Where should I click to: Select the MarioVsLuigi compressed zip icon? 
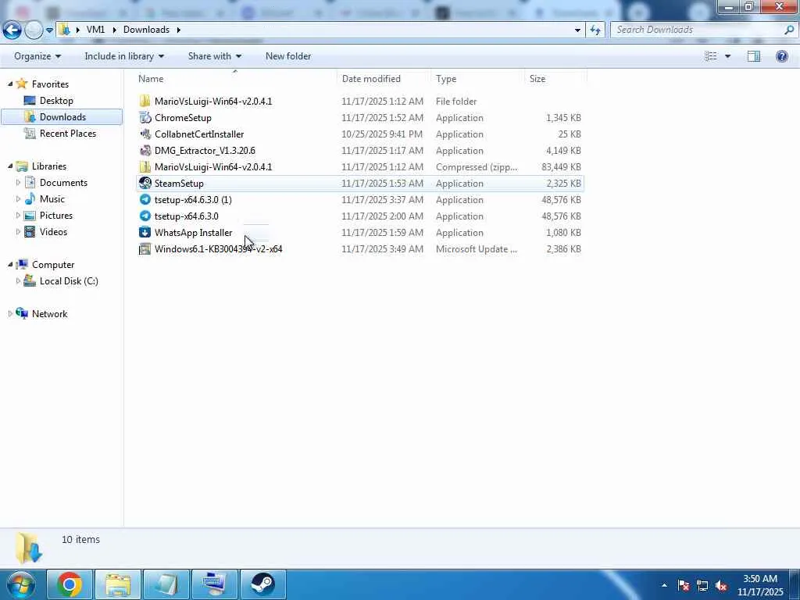point(145,167)
